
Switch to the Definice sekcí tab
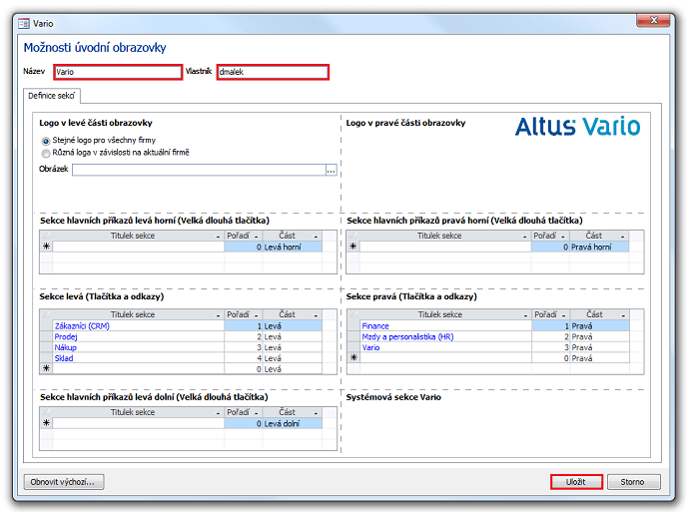point(51,96)
